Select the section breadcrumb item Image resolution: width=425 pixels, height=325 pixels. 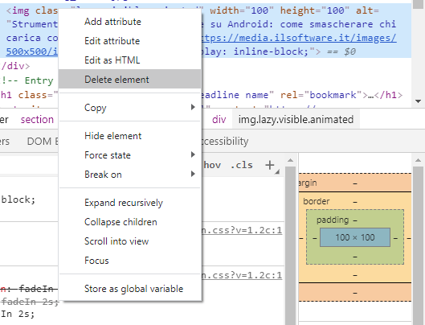[37, 120]
